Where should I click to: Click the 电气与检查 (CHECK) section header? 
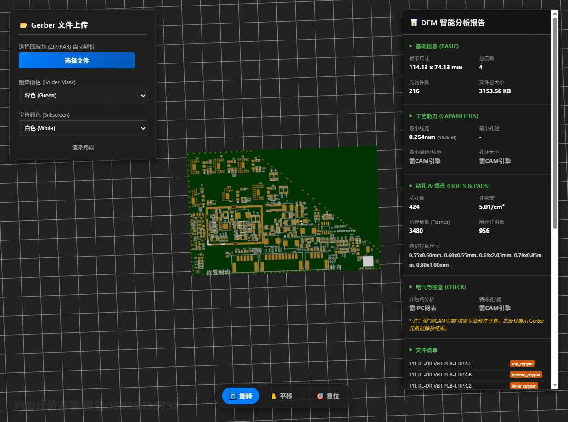click(440, 287)
